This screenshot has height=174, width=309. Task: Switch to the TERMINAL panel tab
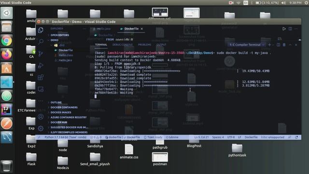pyautogui.click(x=101, y=45)
